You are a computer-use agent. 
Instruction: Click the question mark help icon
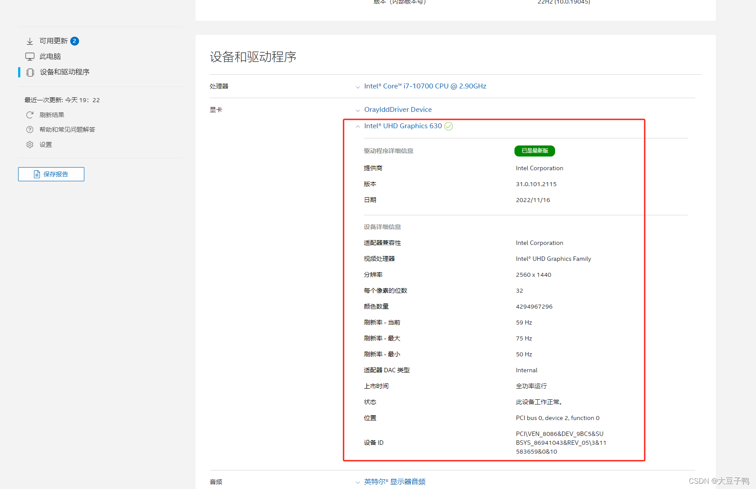pos(30,130)
